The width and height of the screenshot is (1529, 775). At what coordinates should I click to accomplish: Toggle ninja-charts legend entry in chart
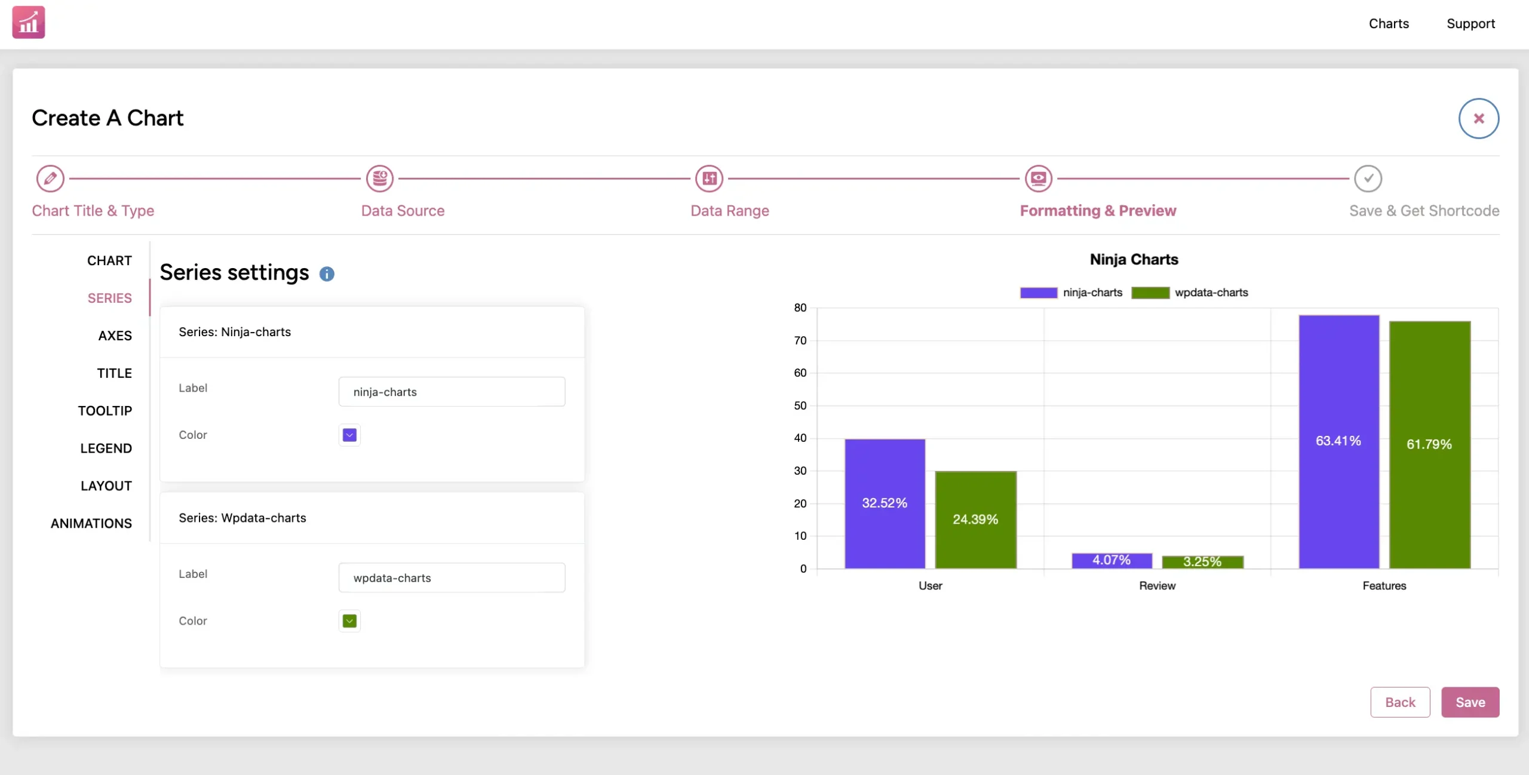(x=1071, y=293)
